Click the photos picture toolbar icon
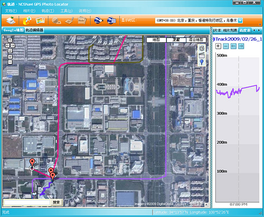 pyautogui.click(x=40, y=21)
